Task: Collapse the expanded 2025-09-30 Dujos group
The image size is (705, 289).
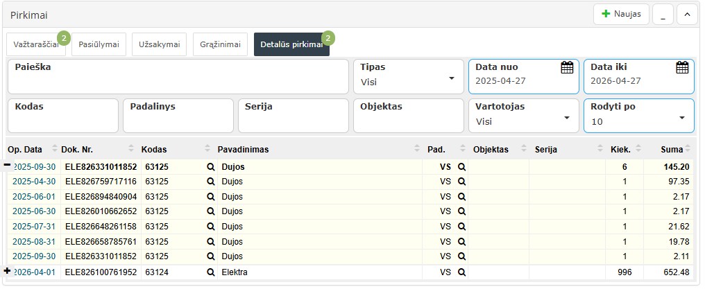Action: (8, 165)
